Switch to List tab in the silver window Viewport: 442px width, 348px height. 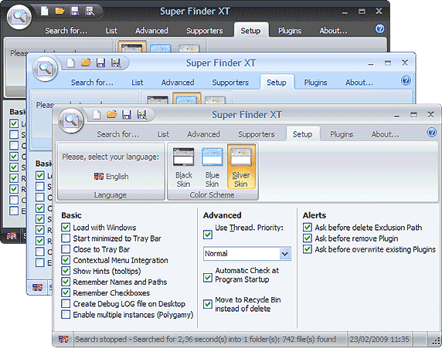click(x=163, y=134)
